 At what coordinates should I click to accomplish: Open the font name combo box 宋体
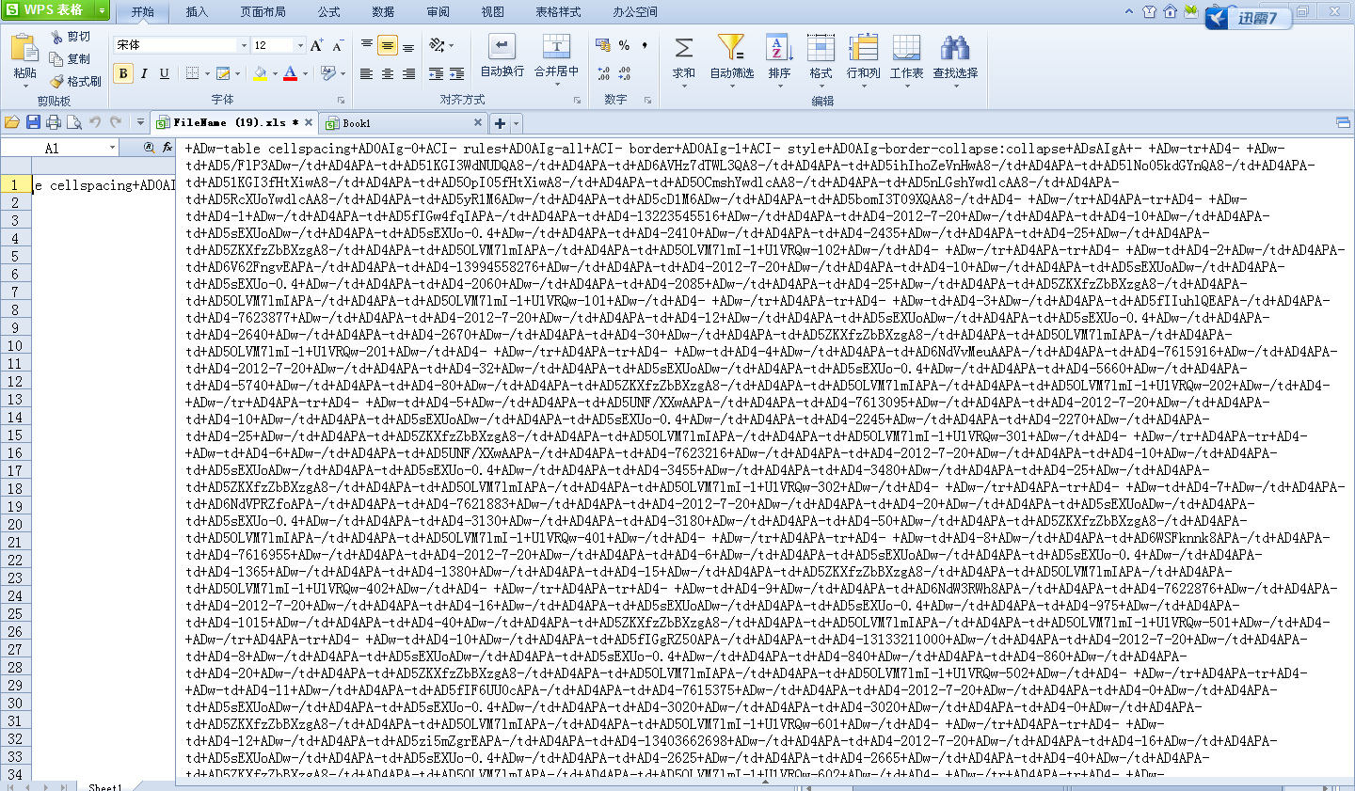[x=181, y=45]
